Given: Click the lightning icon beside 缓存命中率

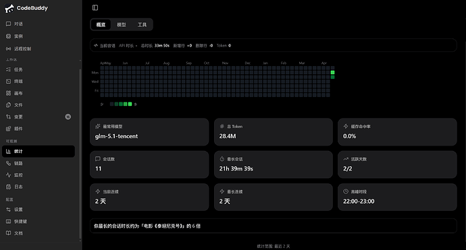Looking at the screenshot, I should pyautogui.click(x=346, y=126).
